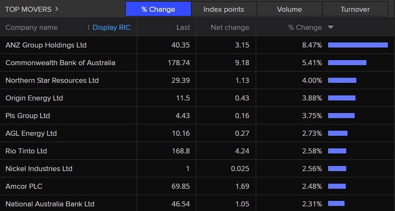Open AGL Energy Ltd details

click(31, 133)
